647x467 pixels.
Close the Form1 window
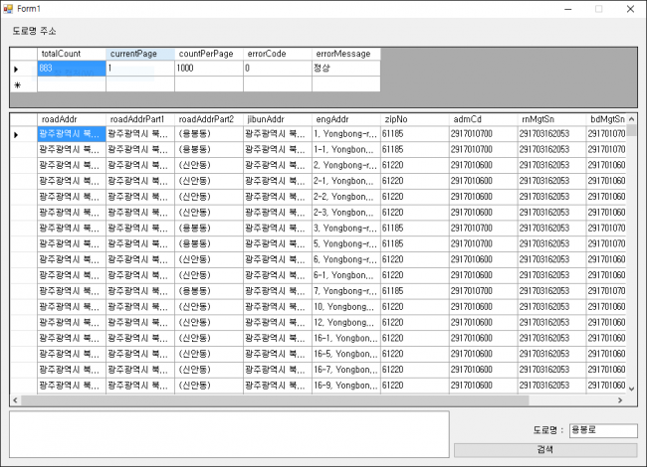628,8
